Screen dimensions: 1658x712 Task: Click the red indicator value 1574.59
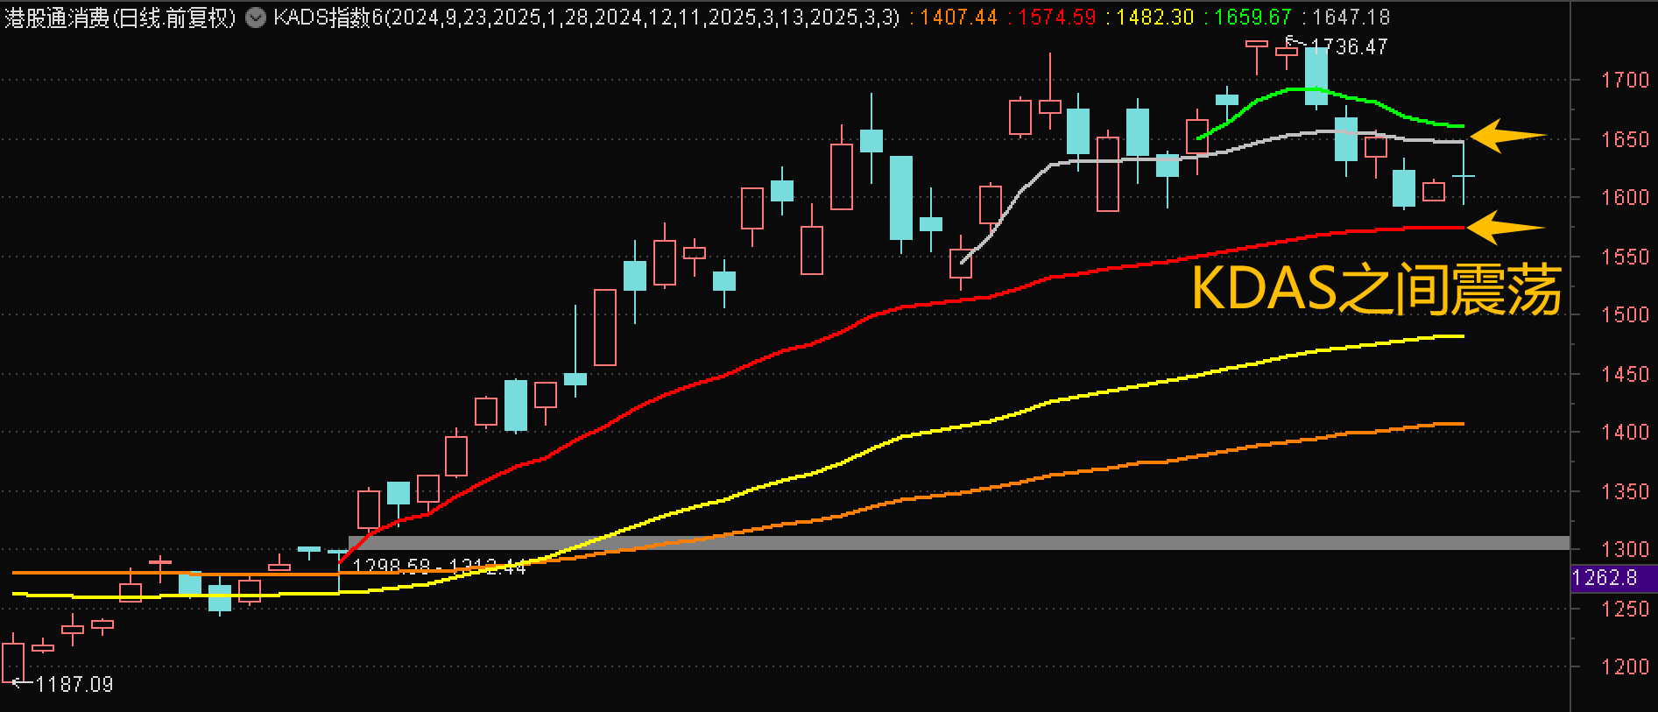click(x=1057, y=18)
